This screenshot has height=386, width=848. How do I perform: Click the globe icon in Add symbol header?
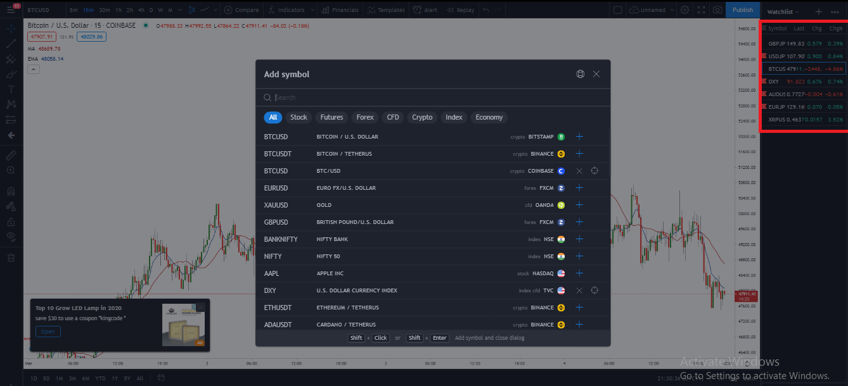pos(580,74)
